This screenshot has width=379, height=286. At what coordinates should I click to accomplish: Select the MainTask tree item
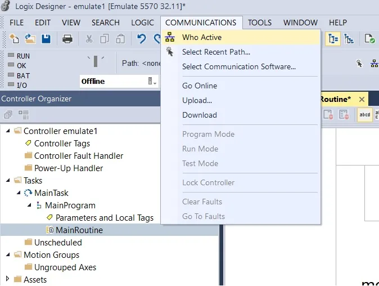tap(51, 193)
